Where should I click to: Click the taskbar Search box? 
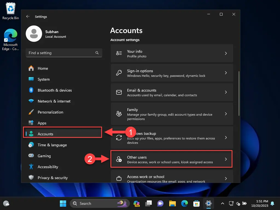[100, 203]
